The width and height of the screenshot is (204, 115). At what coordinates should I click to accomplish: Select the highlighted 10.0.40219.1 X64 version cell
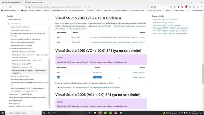click(97, 77)
